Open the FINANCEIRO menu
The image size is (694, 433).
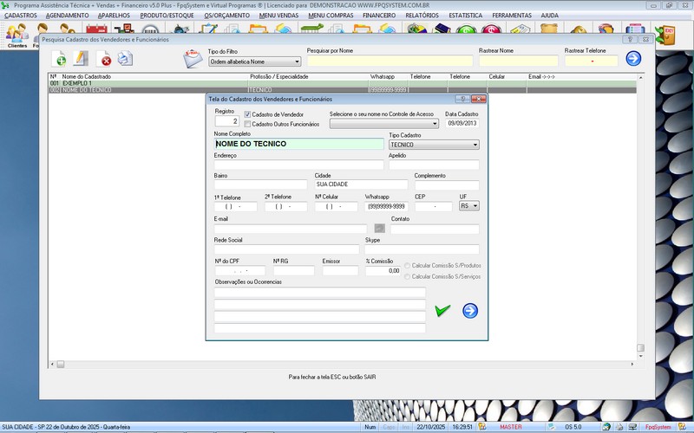385,15
